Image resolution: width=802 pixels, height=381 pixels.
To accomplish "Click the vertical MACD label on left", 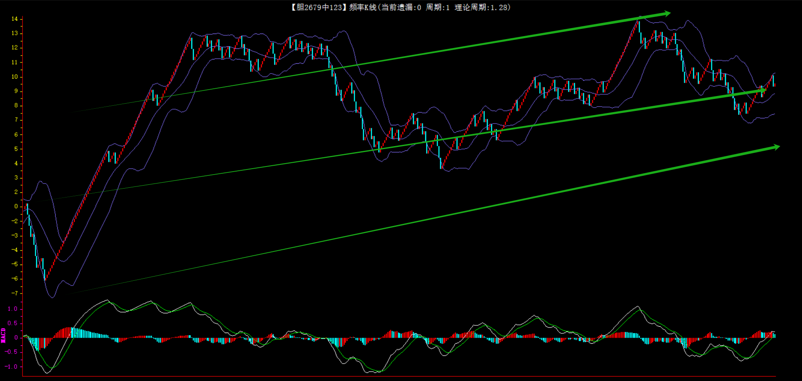I will [3, 336].
